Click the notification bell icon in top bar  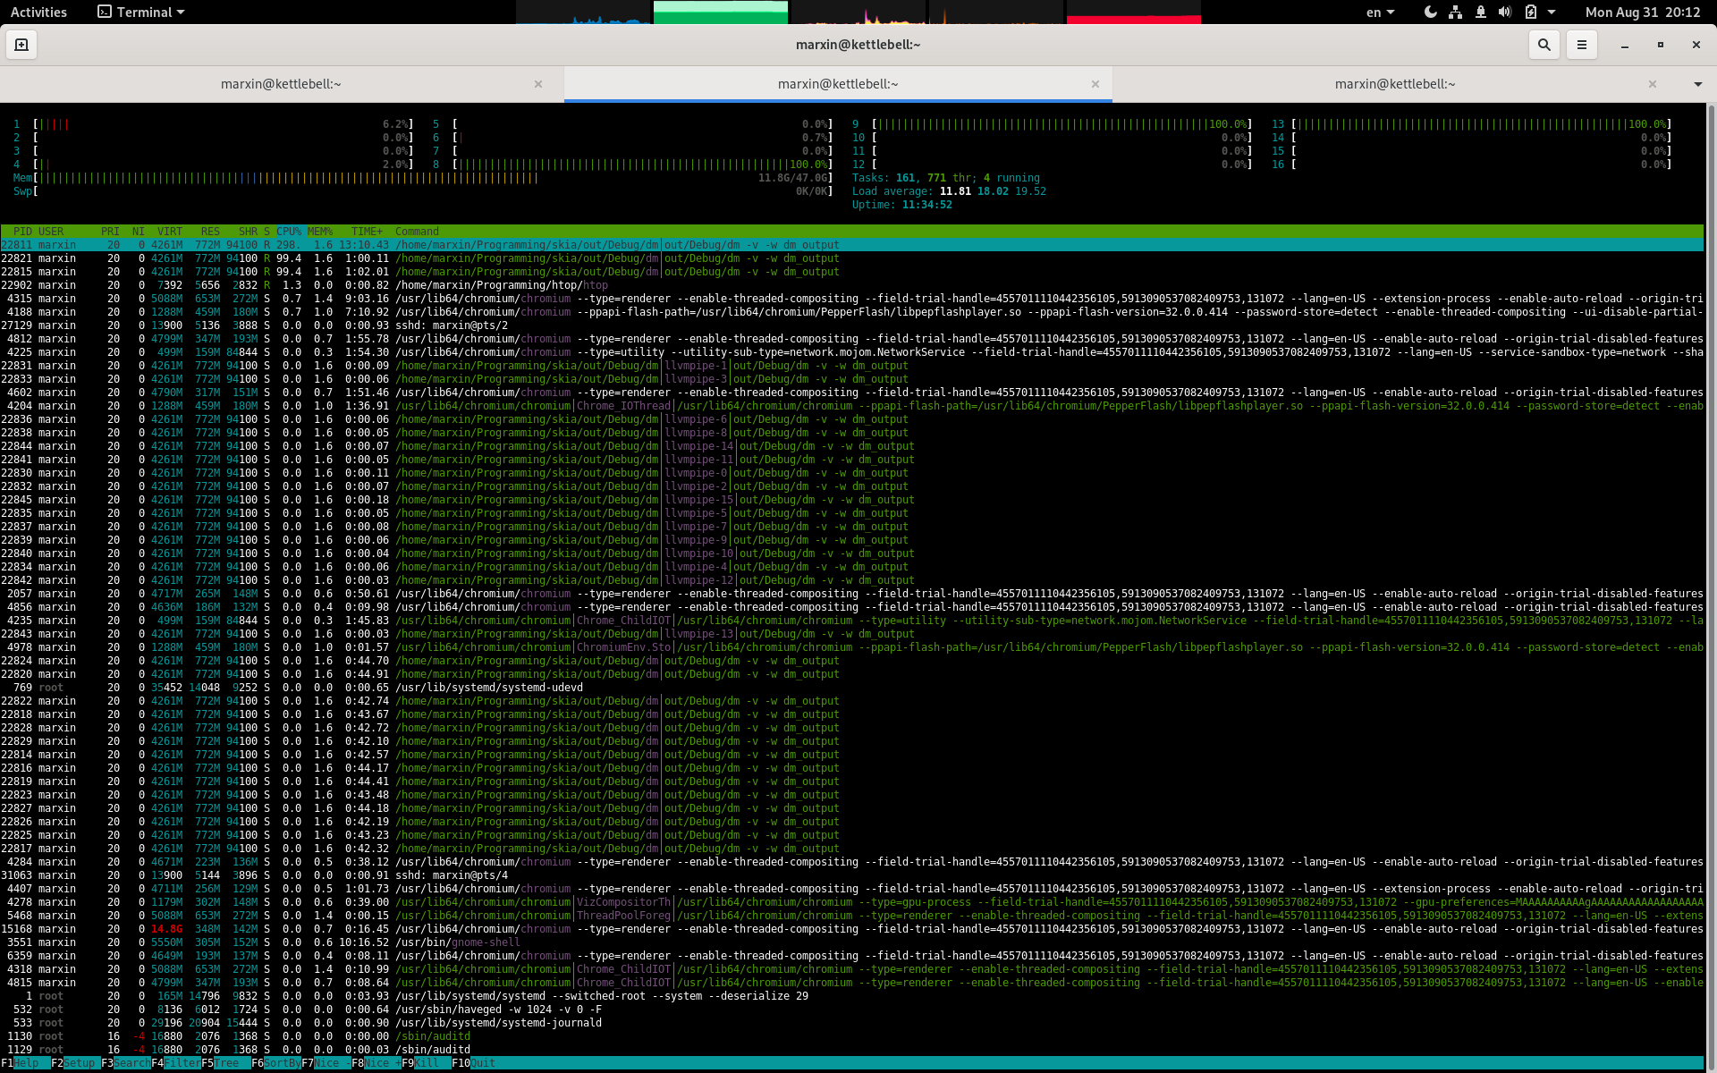(1480, 13)
